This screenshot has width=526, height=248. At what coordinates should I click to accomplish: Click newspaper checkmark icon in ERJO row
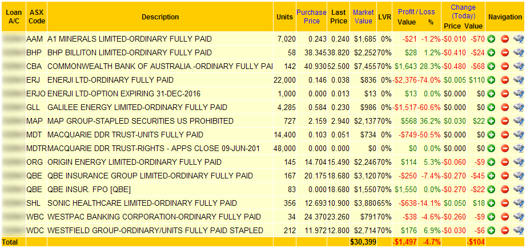tap(518, 93)
